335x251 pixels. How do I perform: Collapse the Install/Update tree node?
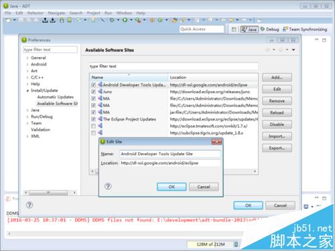point(27,90)
